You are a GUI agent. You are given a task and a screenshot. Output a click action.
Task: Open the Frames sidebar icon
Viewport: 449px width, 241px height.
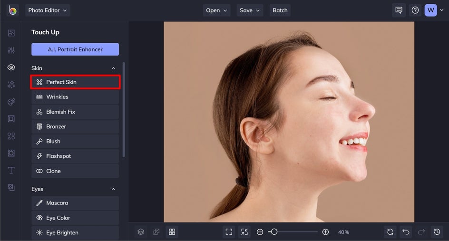click(11, 119)
